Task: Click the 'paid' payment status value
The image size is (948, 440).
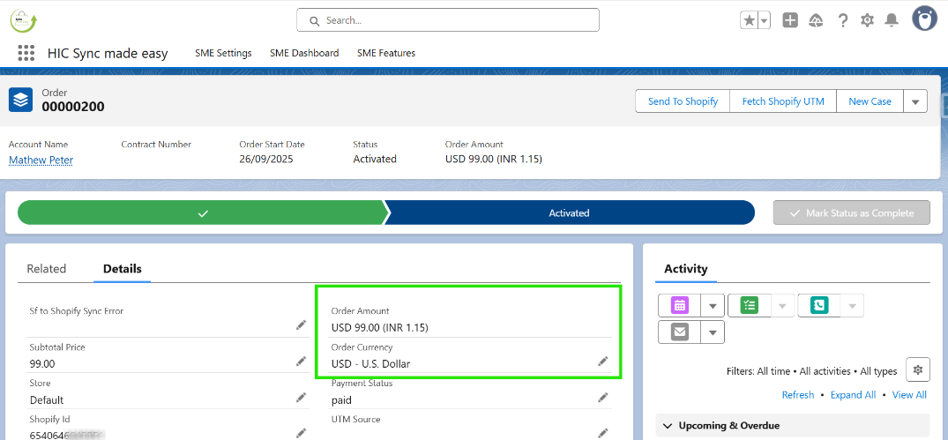Action: [341, 400]
